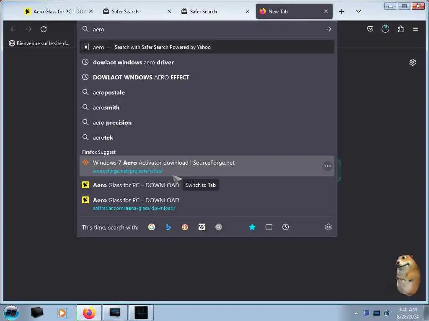This screenshot has height=321, width=429.
Task: Select history suggestion DOWLAOT WNDOWS AERO EFFECT
Action: [x=207, y=77]
